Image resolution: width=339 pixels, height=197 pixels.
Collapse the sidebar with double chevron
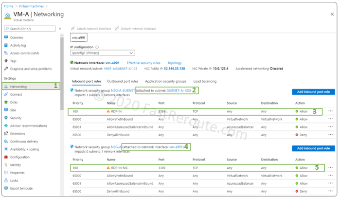[60, 29]
